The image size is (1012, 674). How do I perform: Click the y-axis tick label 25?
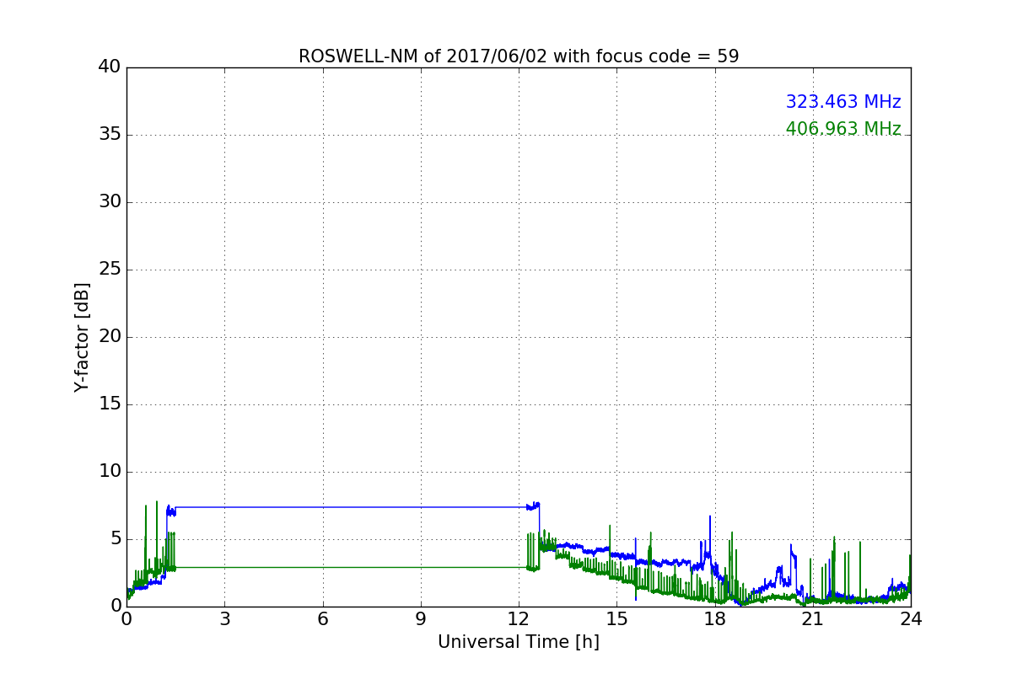110,270
